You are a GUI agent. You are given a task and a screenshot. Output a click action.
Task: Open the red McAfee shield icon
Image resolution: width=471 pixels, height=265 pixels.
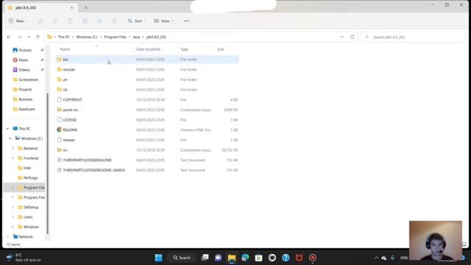pos(300,258)
